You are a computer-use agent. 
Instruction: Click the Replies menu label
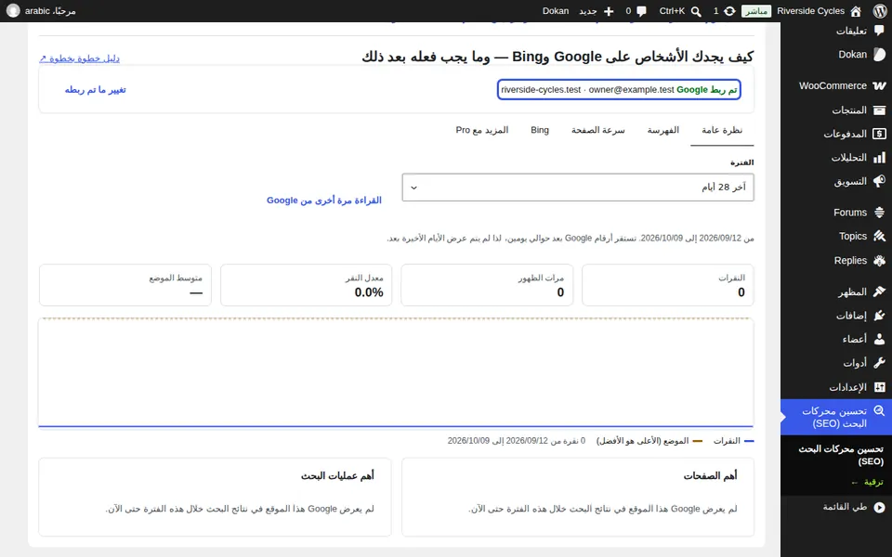[x=850, y=260]
